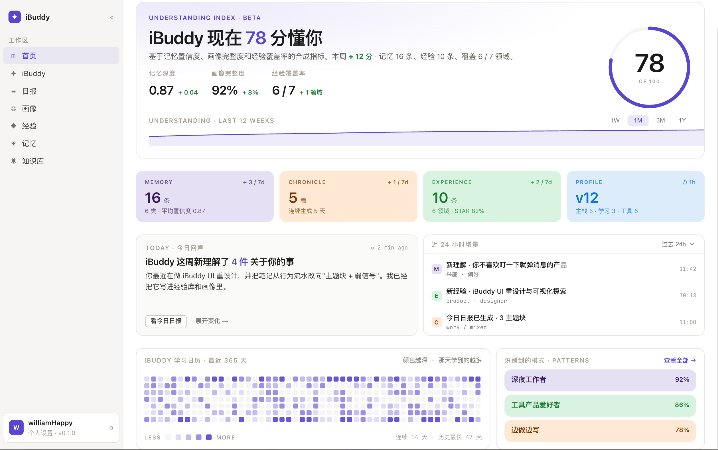Viewport: 718px width, 450px height.
Task: Open settings via the gear icon by williamHappy
Action: pyautogui.click(x=111, y=428)
